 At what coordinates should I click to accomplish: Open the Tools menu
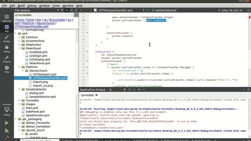pyautogui.click(x=56, y=5)
